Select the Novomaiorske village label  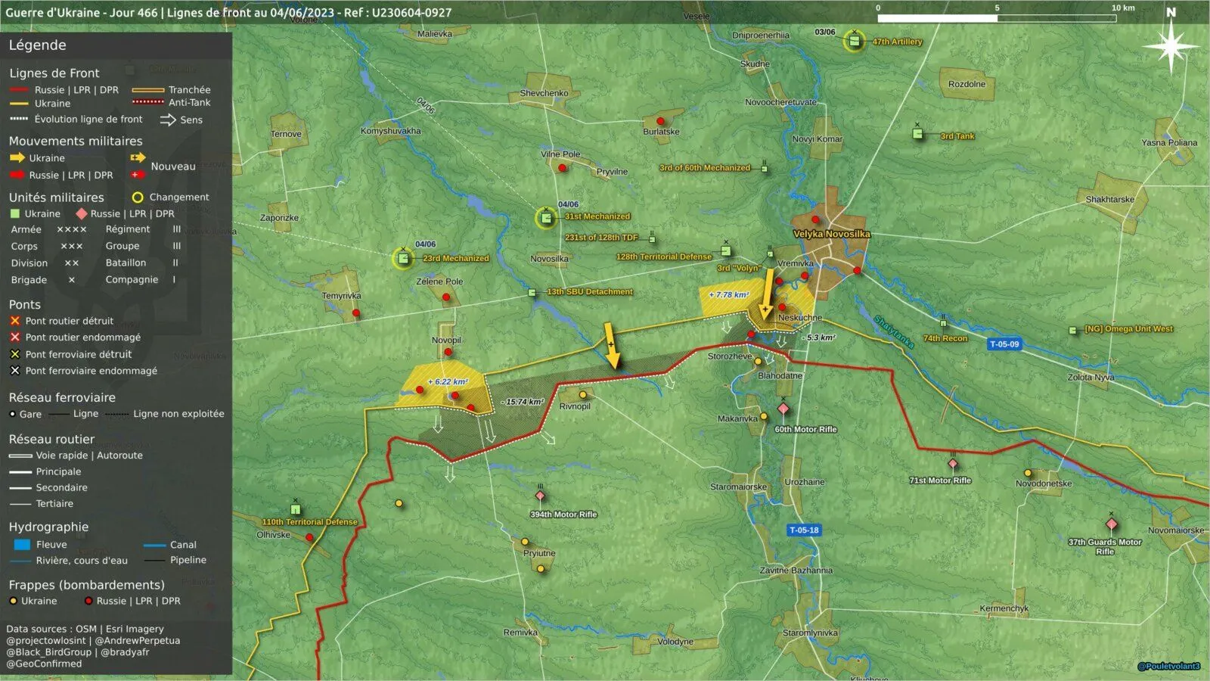[x=1176, y=530]
